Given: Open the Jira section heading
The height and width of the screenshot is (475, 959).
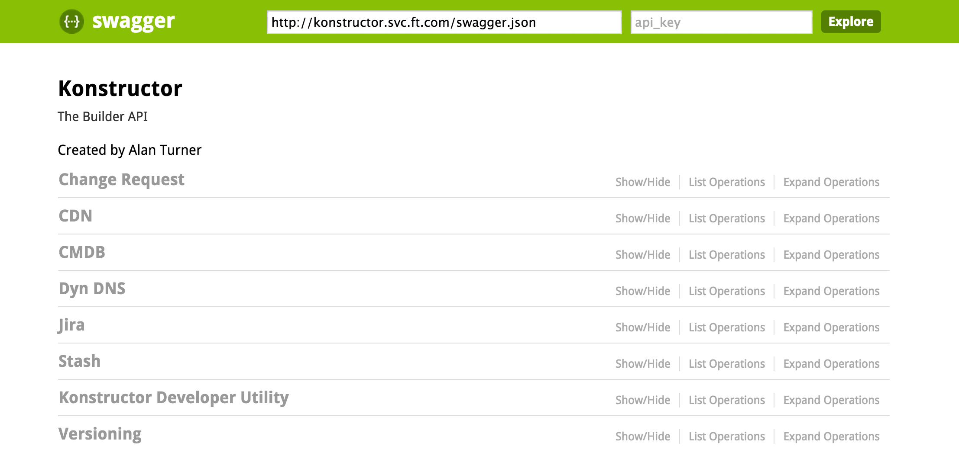Looking at the screenshot, I should pyautogui.click(x=71, y=325).
